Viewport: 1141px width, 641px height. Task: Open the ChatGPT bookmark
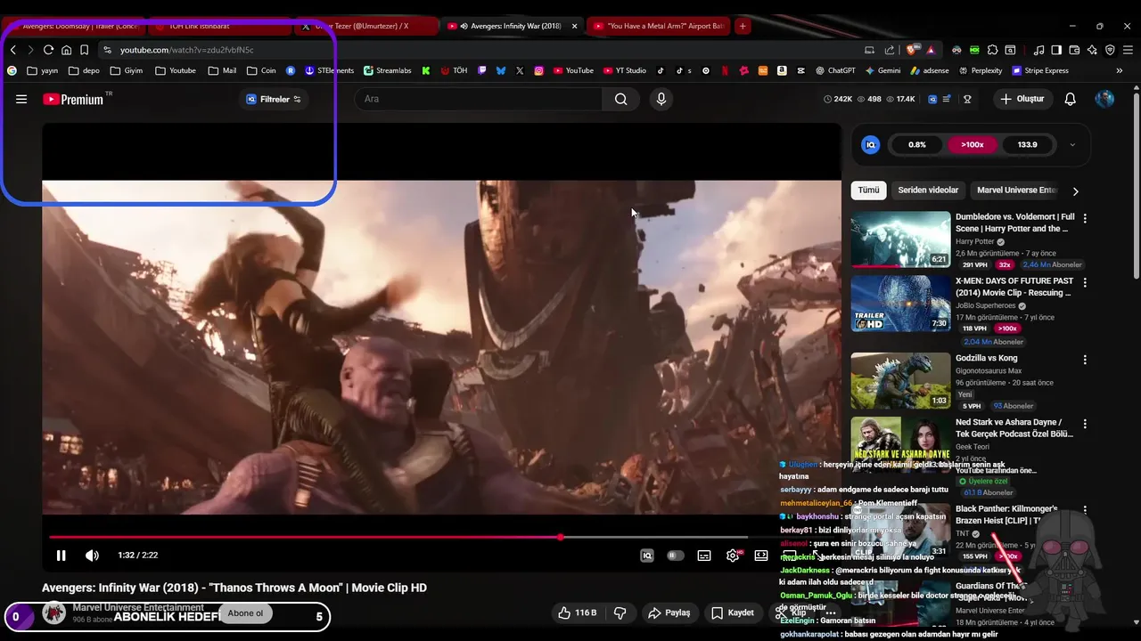(835, 70)
